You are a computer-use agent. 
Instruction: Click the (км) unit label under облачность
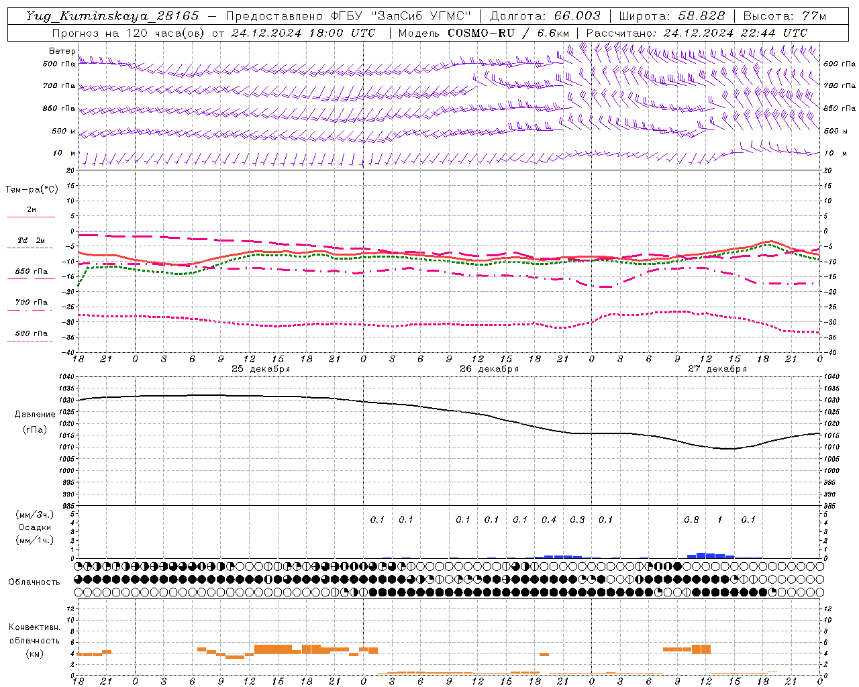35,653
